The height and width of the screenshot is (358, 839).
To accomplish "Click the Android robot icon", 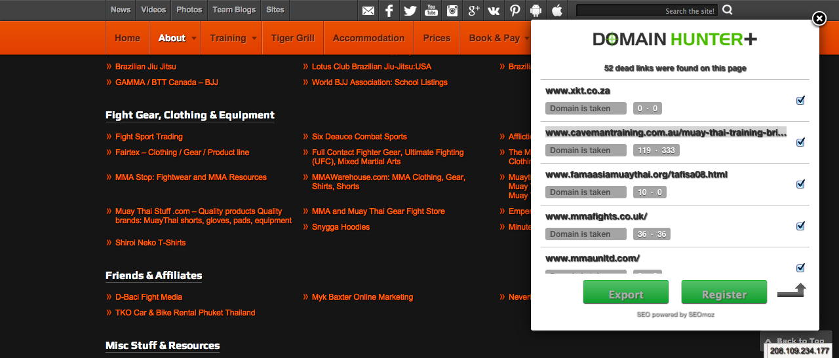I will point(536,10).
